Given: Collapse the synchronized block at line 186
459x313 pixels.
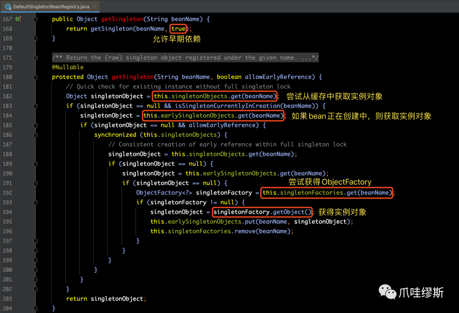Looking at the screenshot, I should pyautogui.click(x=35, y=135).
